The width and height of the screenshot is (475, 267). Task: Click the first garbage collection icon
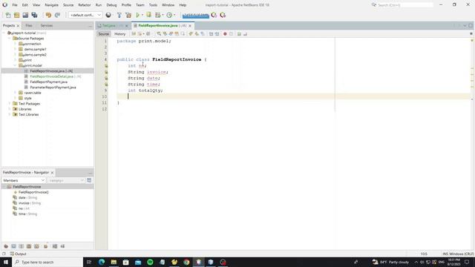(x=214, y=15)
